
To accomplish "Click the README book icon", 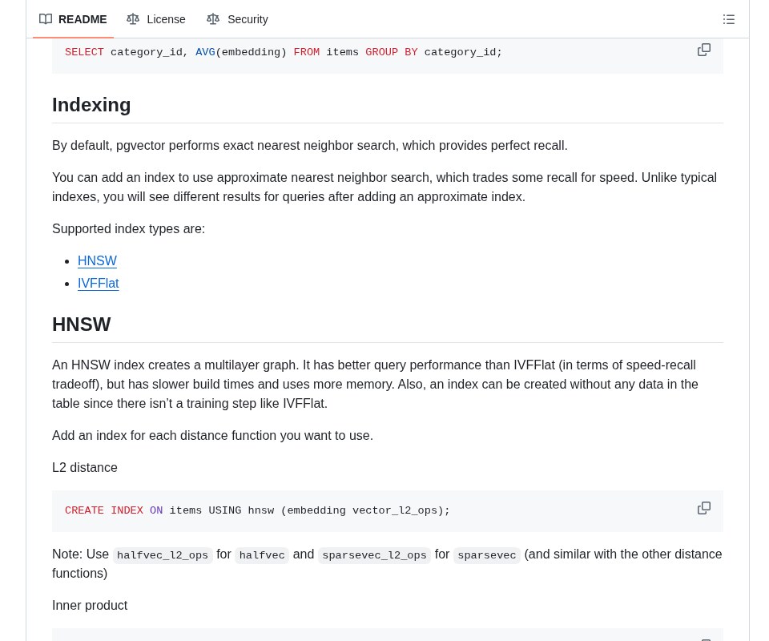I will coord(46,19).
